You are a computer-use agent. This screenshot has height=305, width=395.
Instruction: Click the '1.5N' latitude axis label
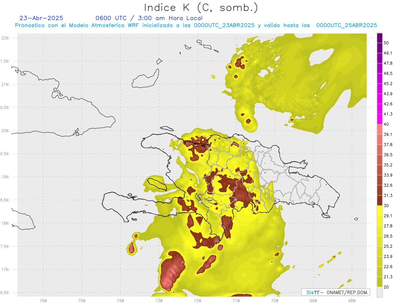point(5,61)
